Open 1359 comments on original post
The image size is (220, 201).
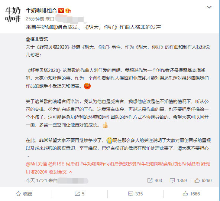pos(178,181)
